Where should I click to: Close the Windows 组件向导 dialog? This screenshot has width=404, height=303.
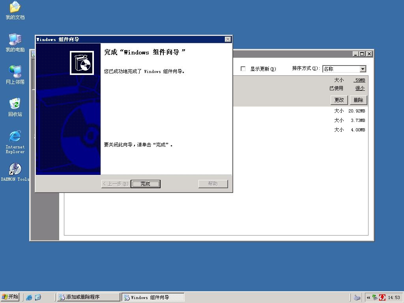tap(228, 39)
